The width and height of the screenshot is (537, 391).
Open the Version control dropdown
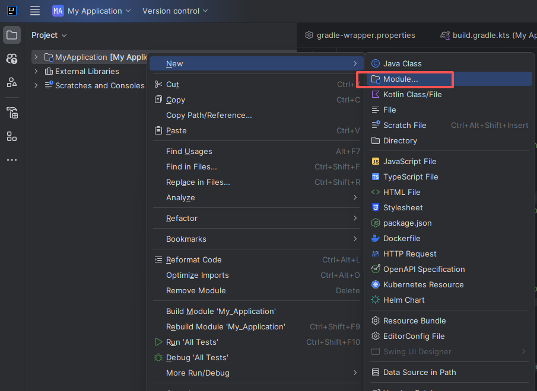coord(175,11)
